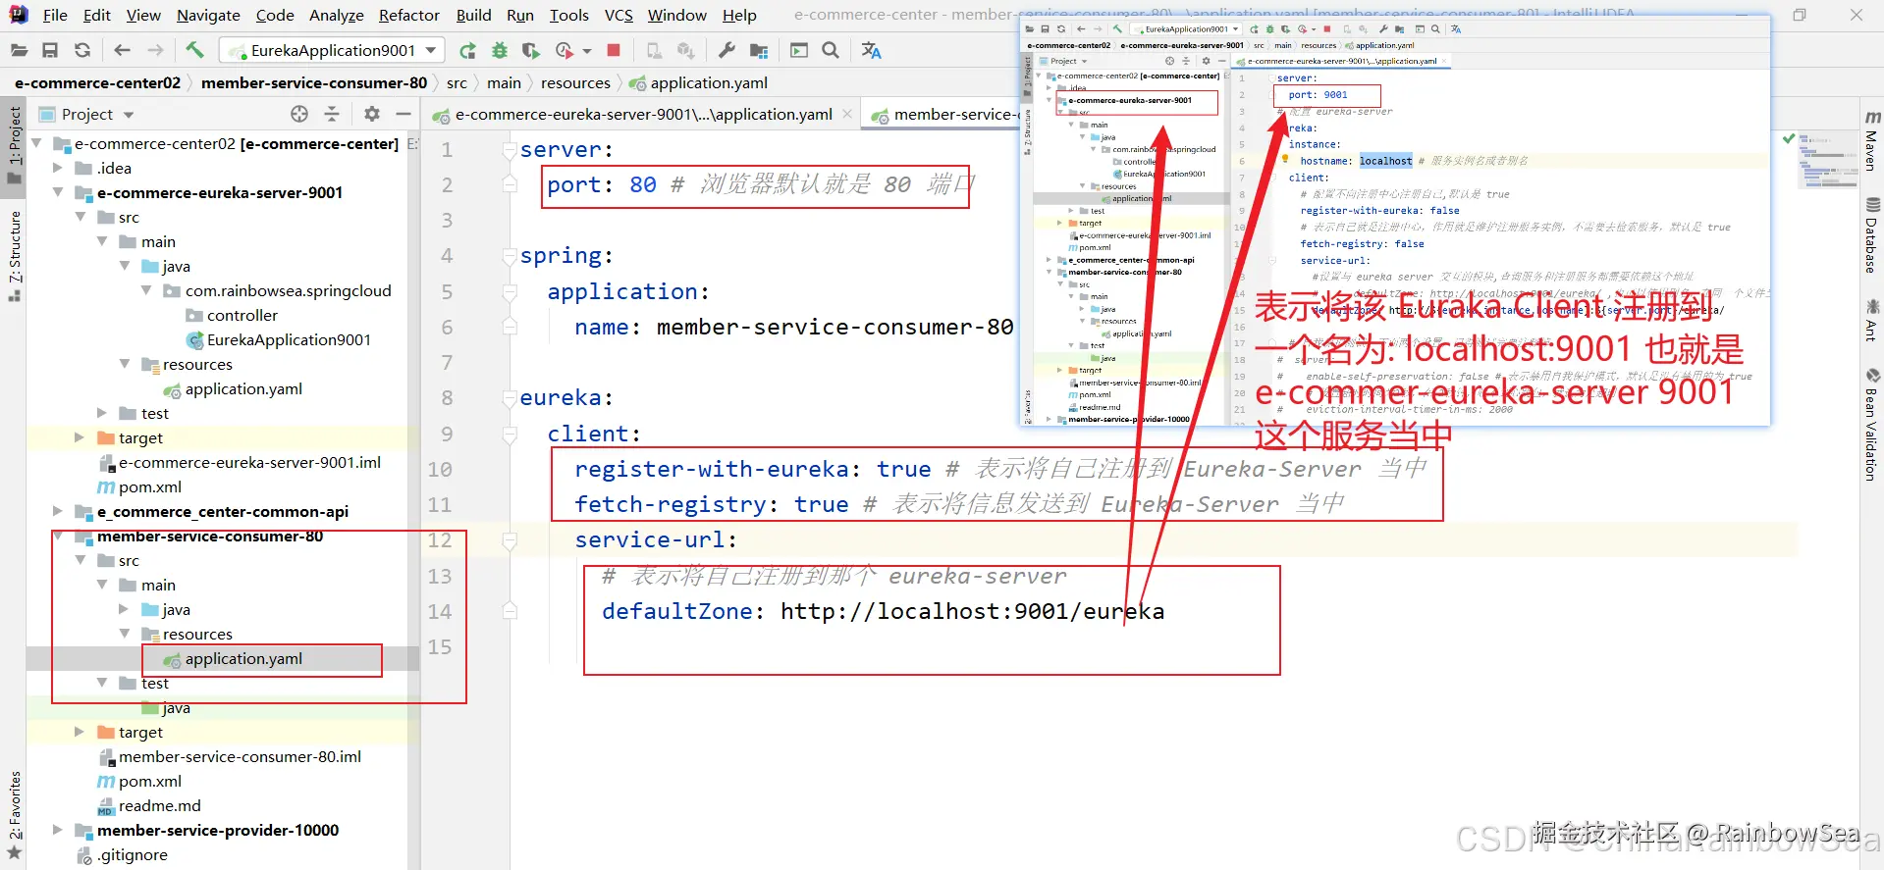This screenshot has height=870, width=1884.
Task: Expand the orange target folder under eureka-server
Action: click(x=80, y=437)
